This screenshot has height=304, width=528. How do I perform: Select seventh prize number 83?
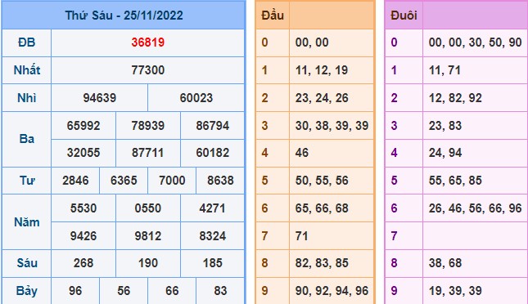tap(220, 291)
